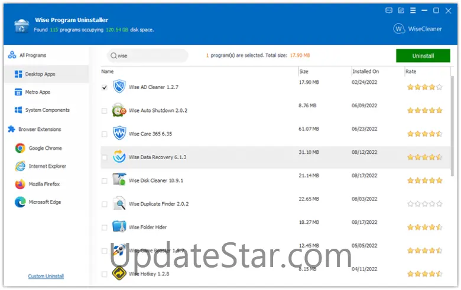Click the Wise Disk Cleaner icon

pyautogui.click(x=119, y=179)
